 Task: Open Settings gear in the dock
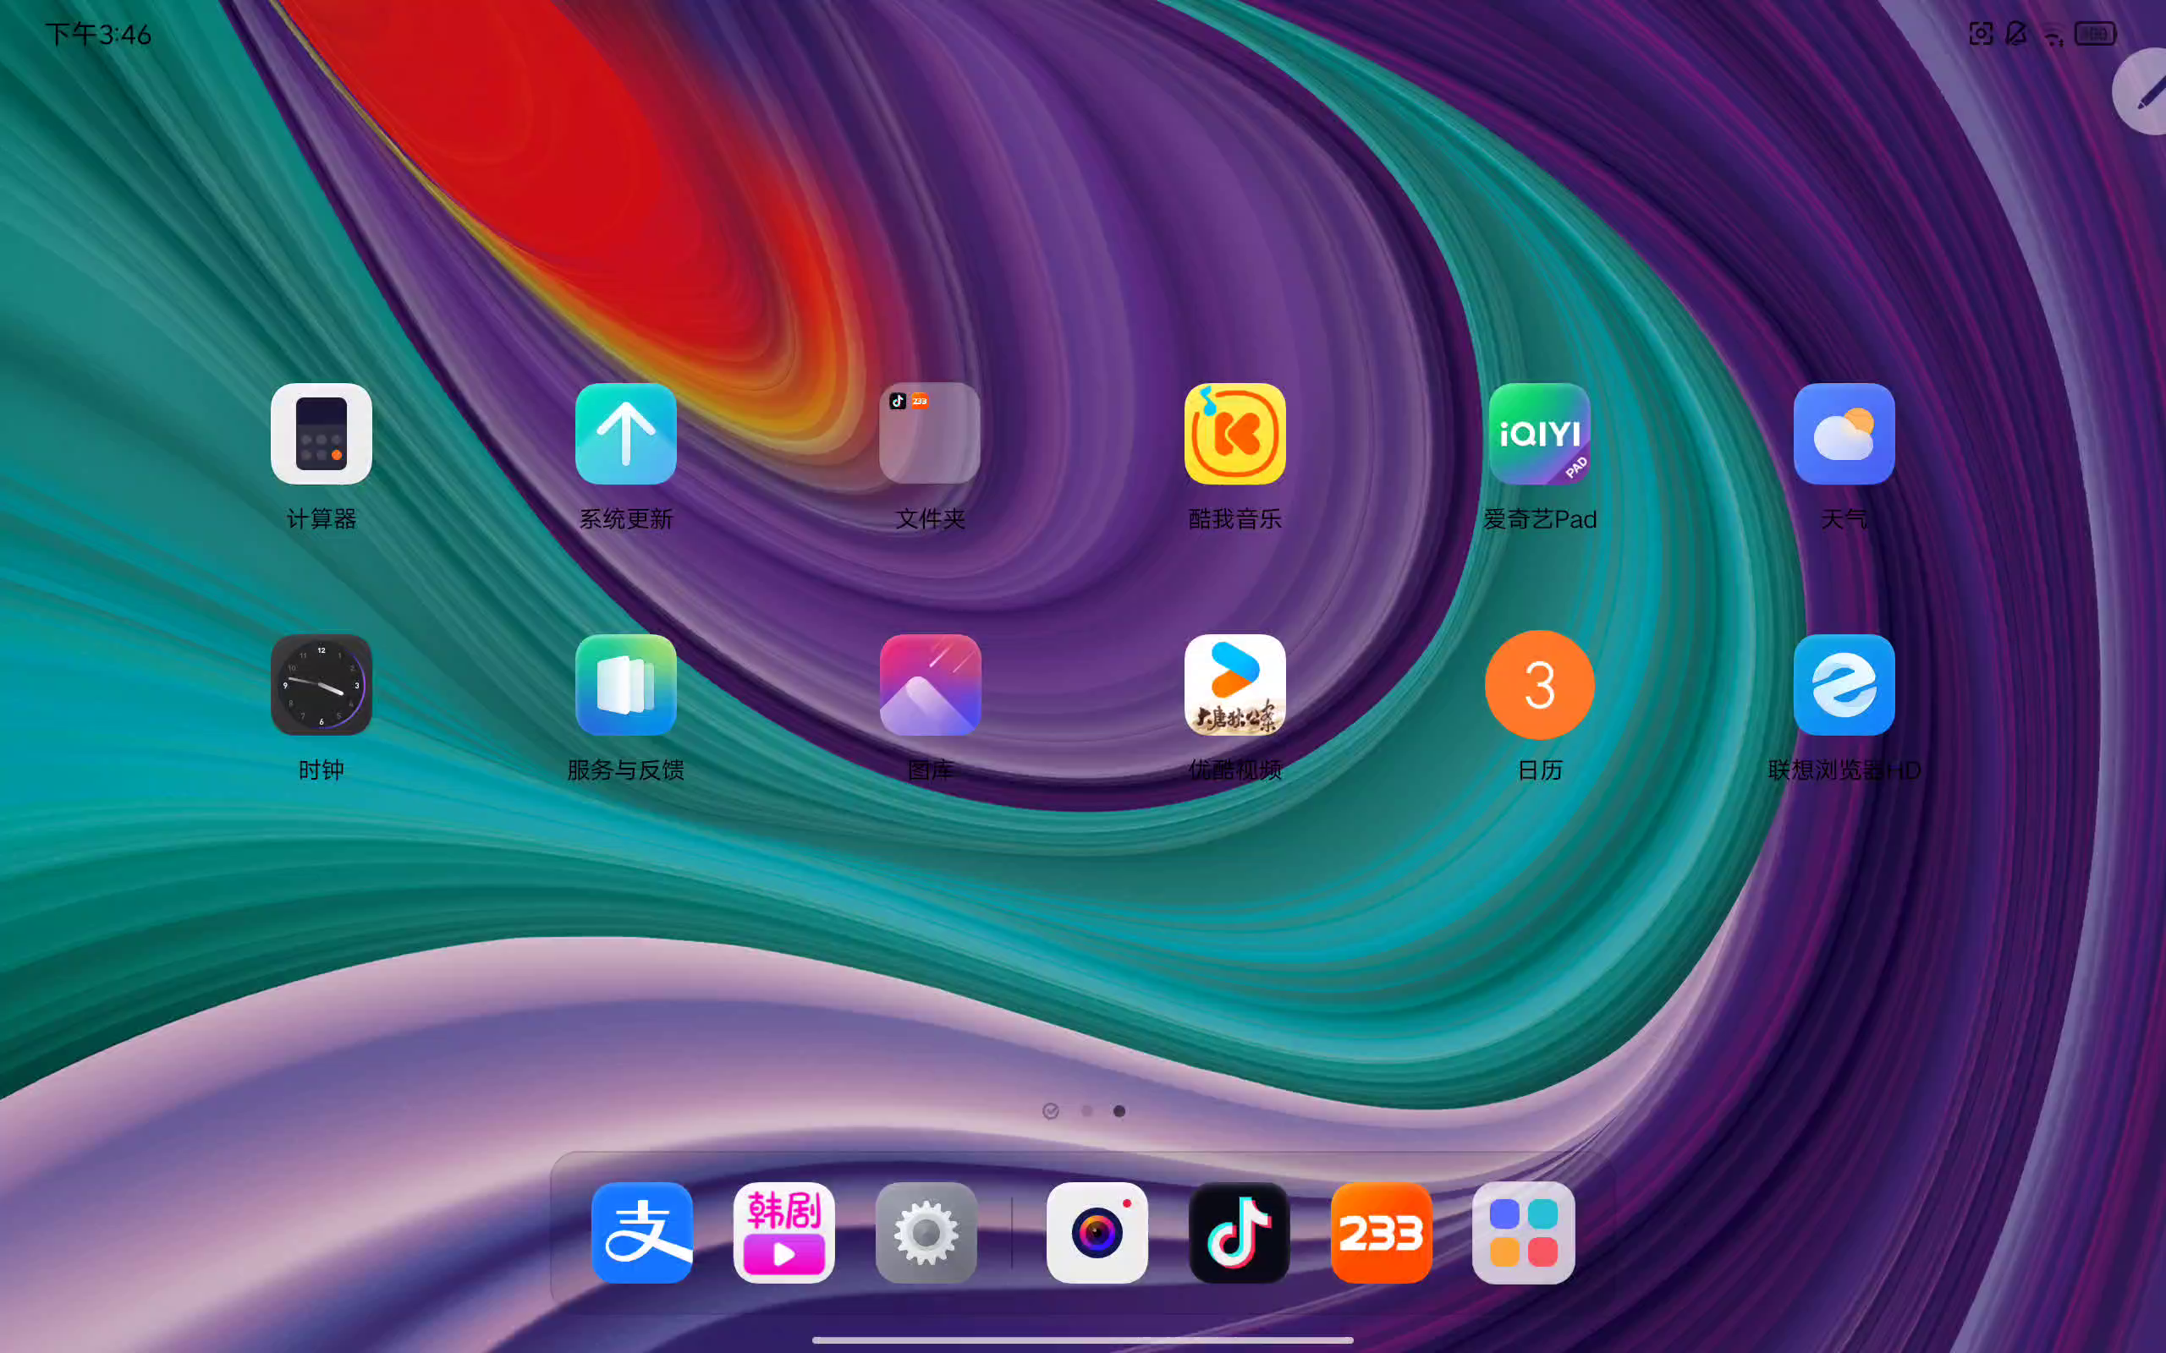coord(926,1232)
